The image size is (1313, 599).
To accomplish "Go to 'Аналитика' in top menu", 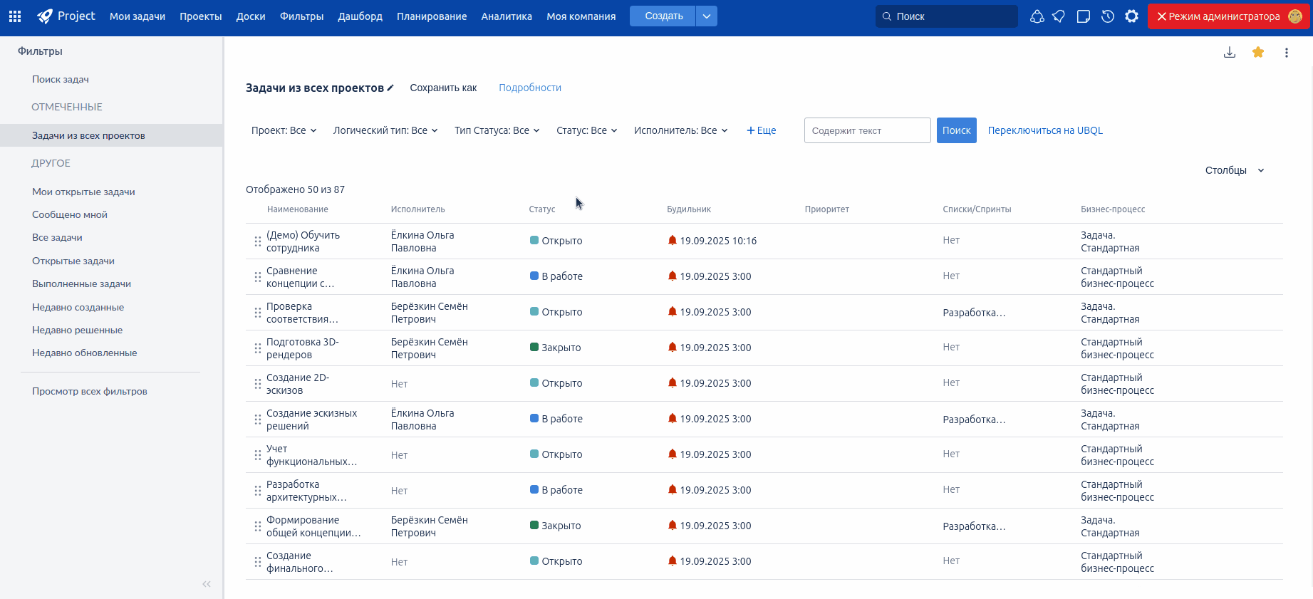I will pos(507,16).
